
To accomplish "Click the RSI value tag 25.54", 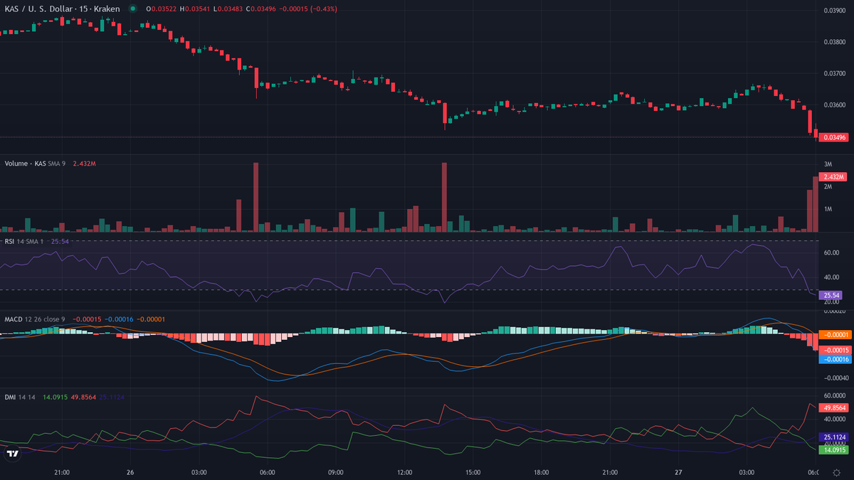I will [830, 295].
